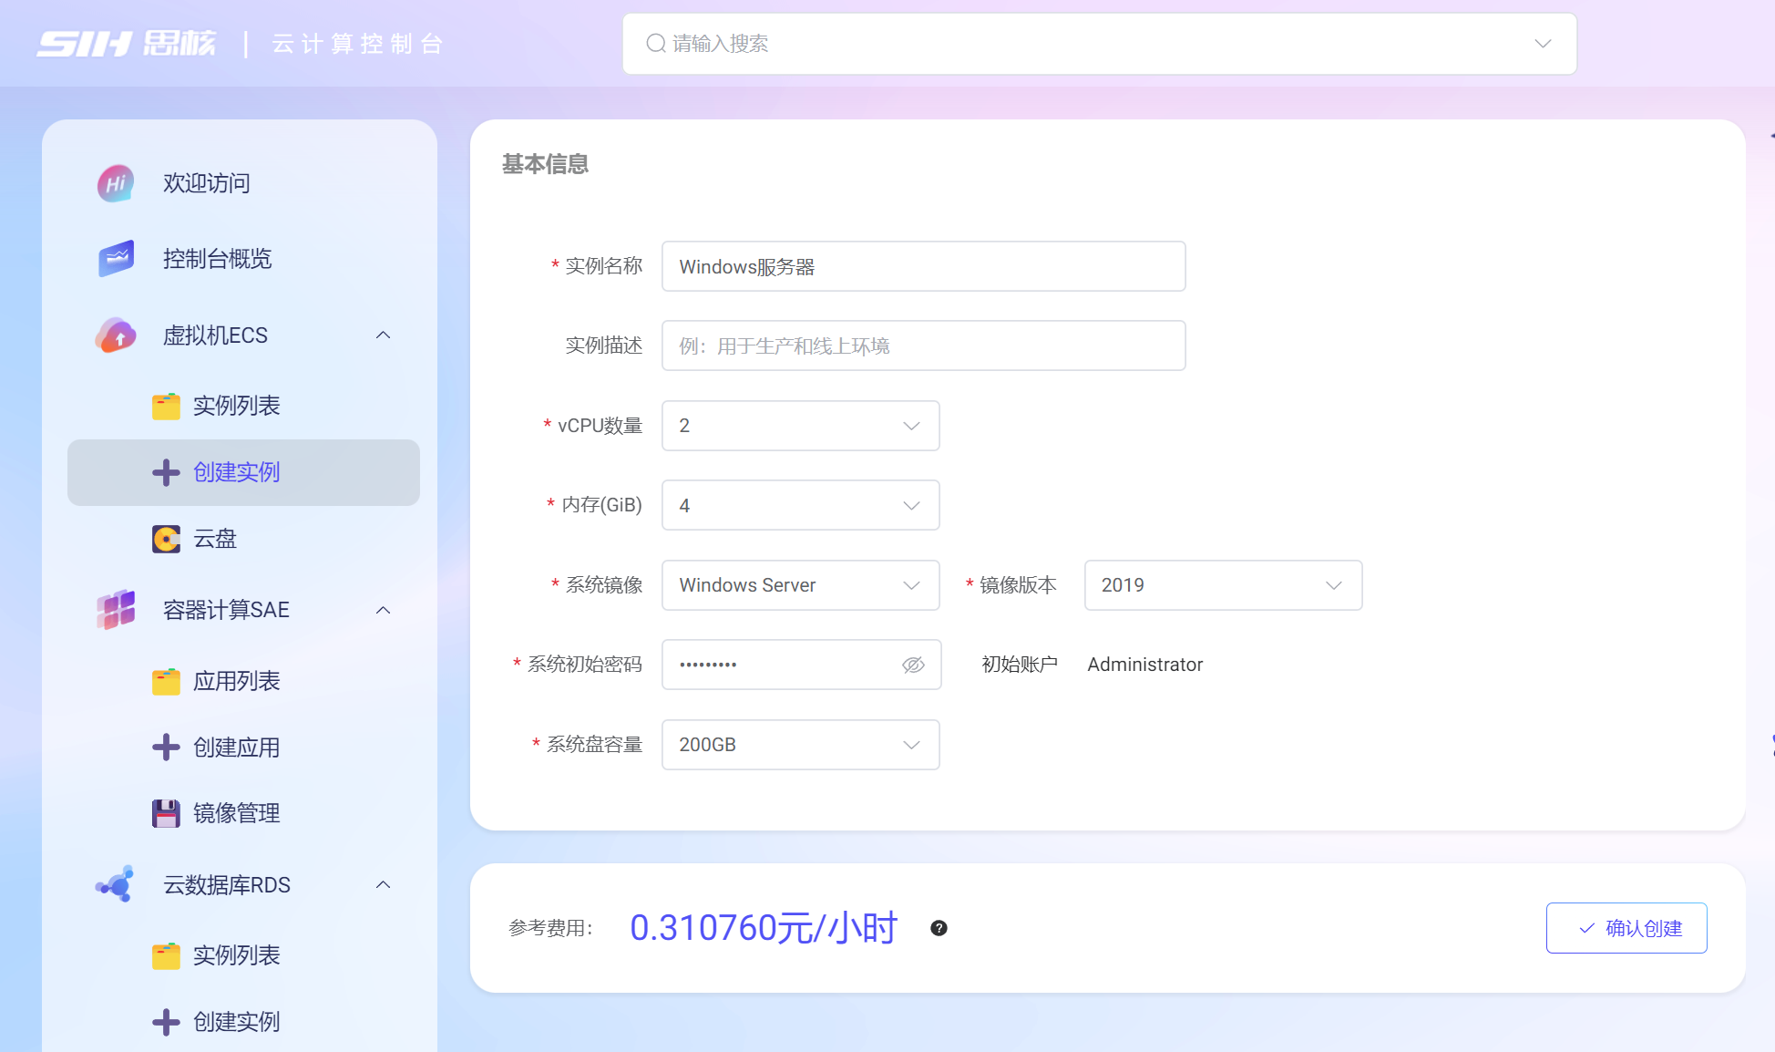Collapse the 容器计算SAE menu chevron

[384, 610]
